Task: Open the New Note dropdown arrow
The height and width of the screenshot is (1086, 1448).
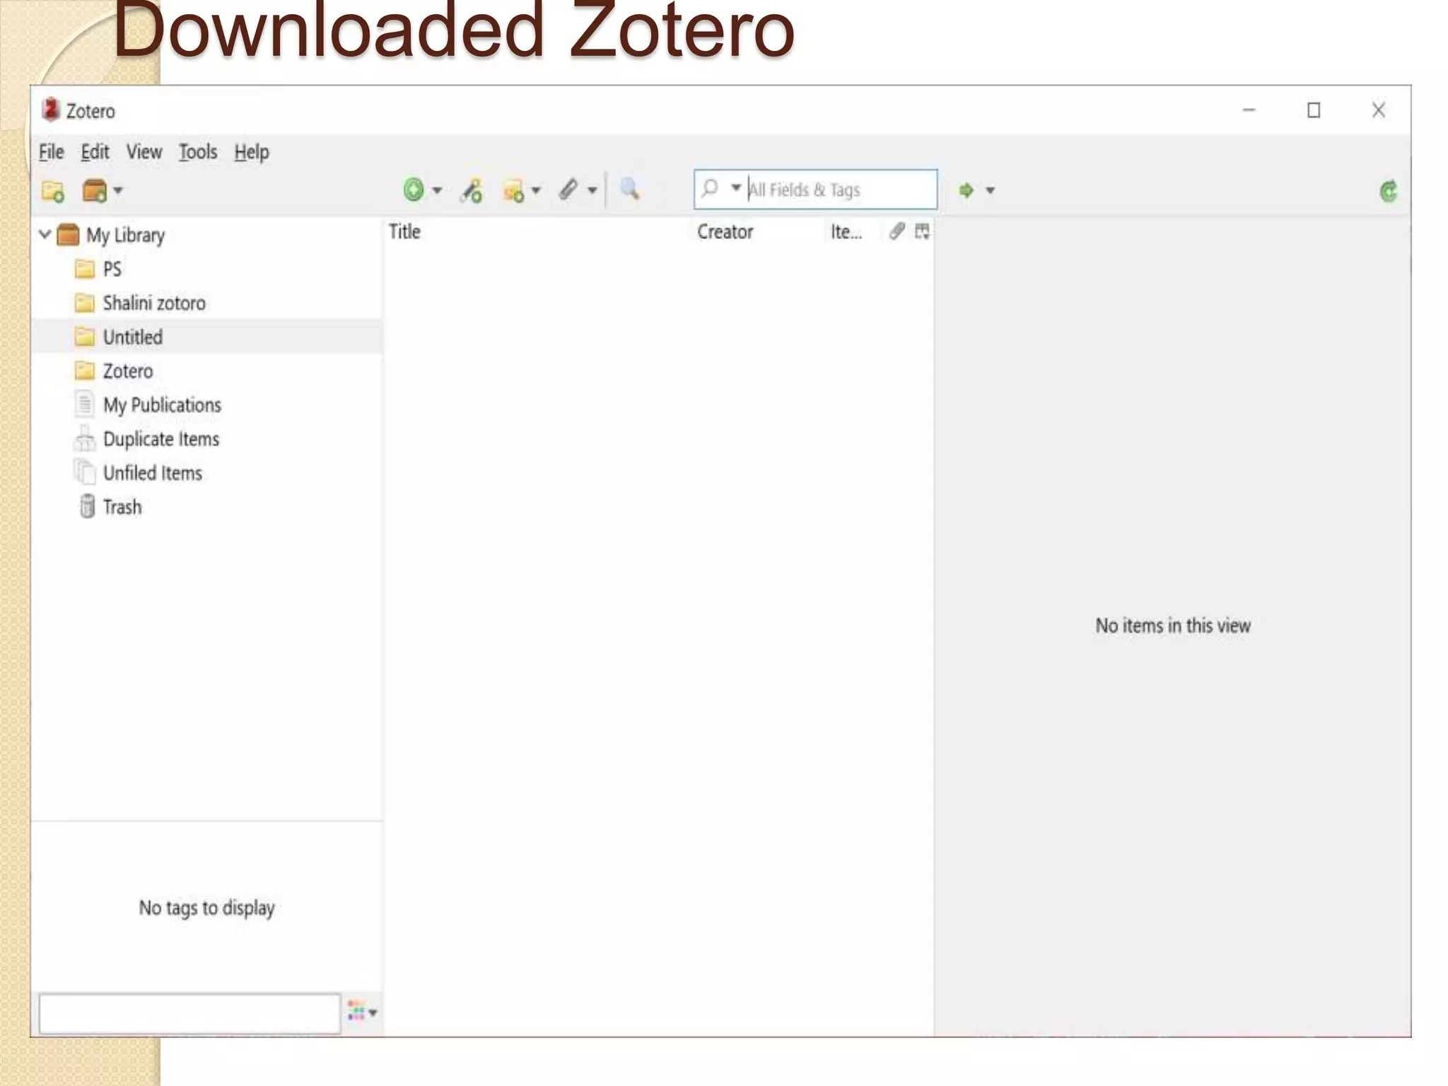Action: click(x=536, y=190)
